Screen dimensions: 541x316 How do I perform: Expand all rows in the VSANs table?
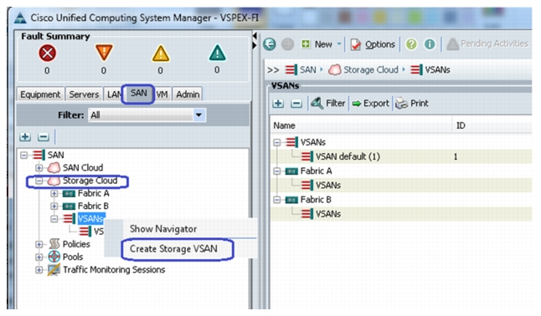click(278, 104)
